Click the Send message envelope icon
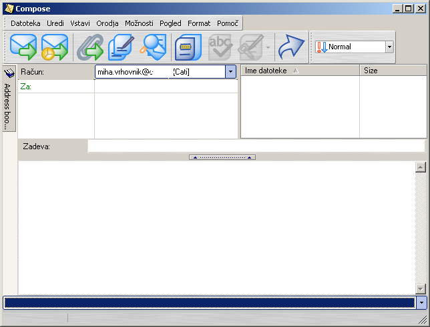The image size is (430, 327). (23, 47)
